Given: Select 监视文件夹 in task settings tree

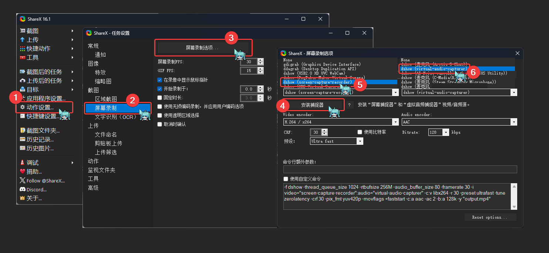Looking at the screenshot, I should 101,170.
